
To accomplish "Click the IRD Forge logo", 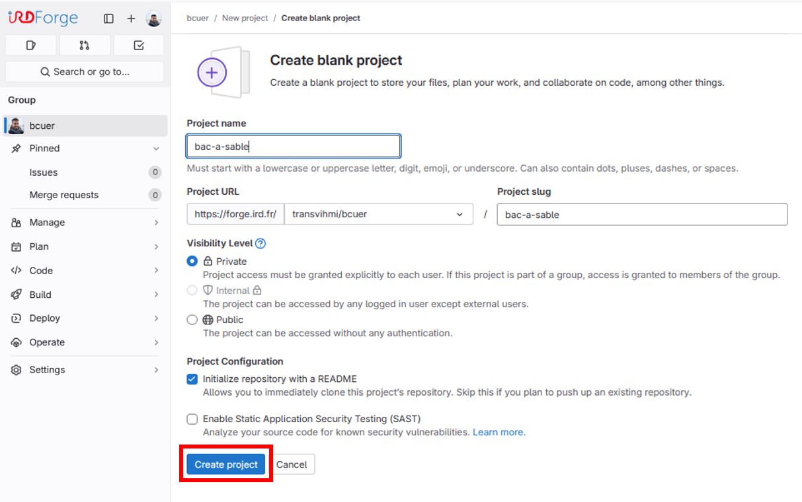I will [x=43, y=18].
